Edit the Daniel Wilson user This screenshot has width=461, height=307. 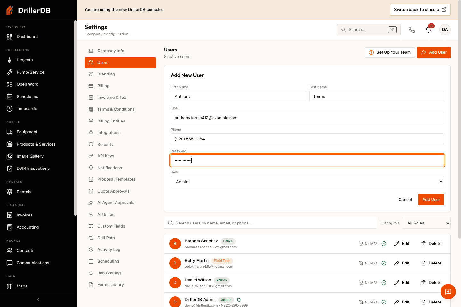(402, 283)
